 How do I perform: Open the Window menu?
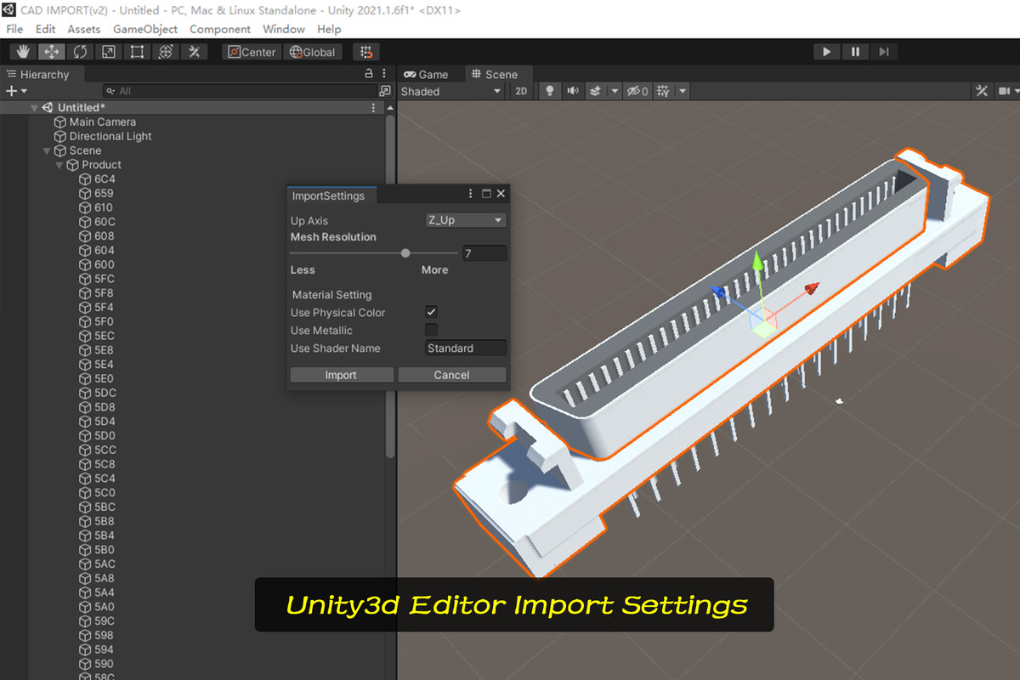pyautogui.click(x=284, y=29)
